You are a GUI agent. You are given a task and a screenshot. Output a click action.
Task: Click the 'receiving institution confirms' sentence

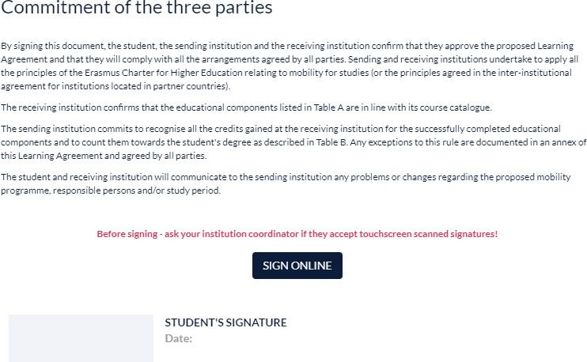coord(246,107)
